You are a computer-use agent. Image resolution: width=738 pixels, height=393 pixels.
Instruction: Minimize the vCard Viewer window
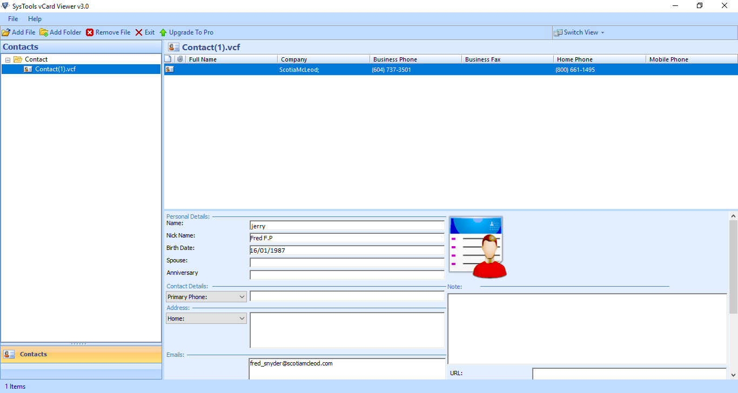pyautogui.click(x=676, y=6)
